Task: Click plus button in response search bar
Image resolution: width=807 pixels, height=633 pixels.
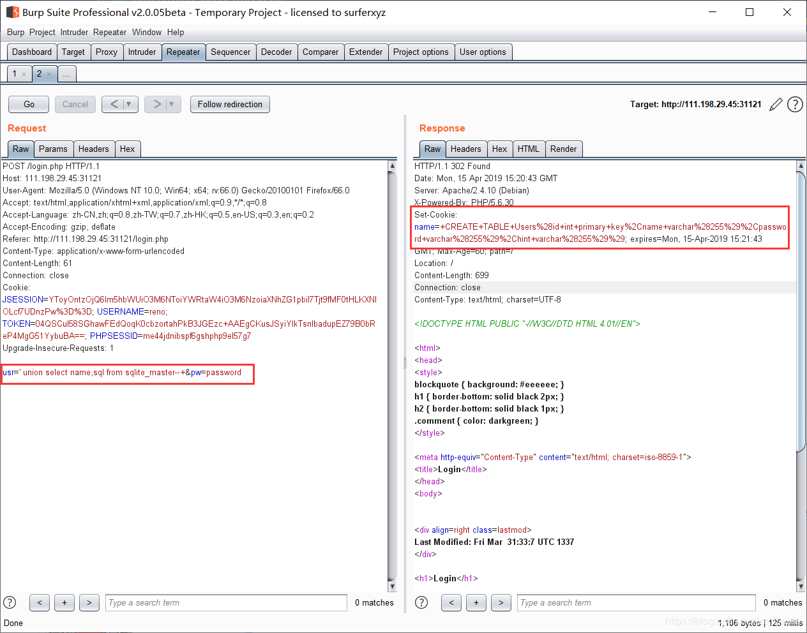Action: [x=476, y=602]
